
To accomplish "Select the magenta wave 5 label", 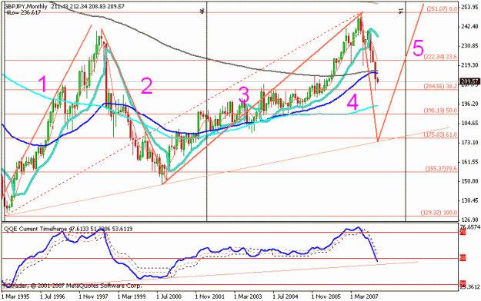I will (418, 48).
